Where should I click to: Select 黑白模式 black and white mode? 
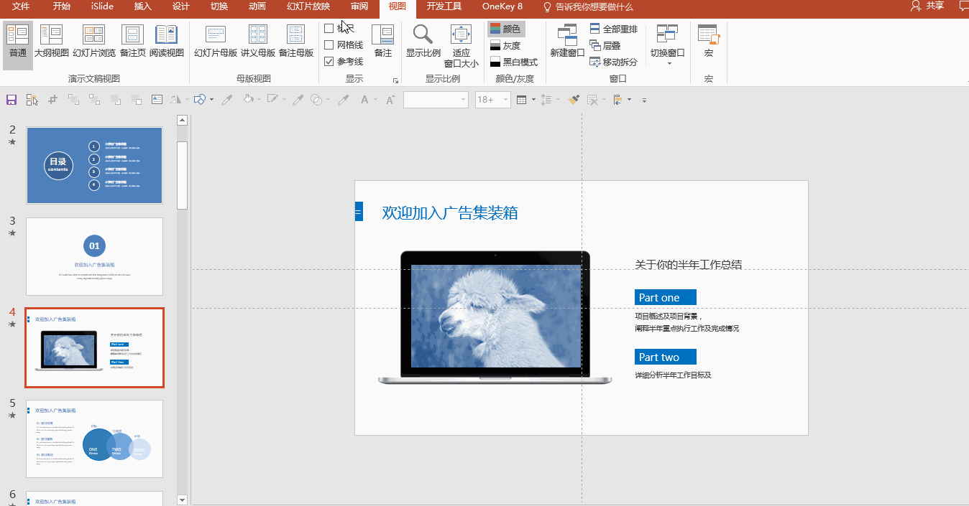(513, 62)
